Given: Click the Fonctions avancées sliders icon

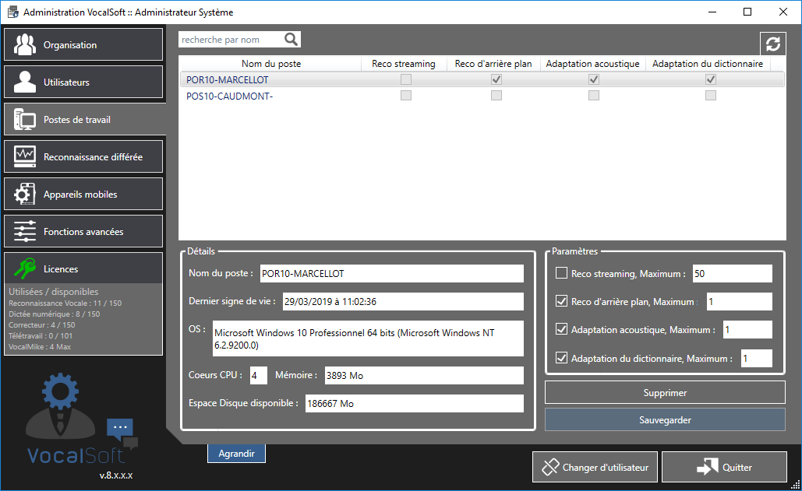Looking at the screenshot, I should pos(25,231).
